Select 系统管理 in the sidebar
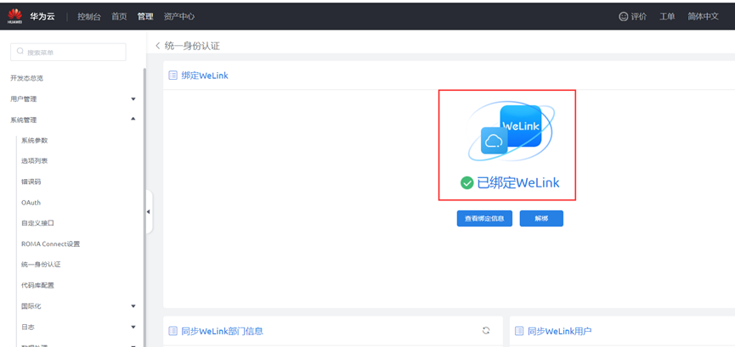This screenshot has width=735, height=347. (24, 120)
